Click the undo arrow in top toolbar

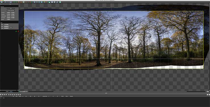(5, 2)
